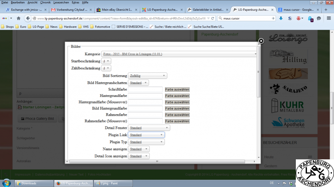Reload the page using refresh icon
This screenshot has height=187, width=334.
click(213, 18)
